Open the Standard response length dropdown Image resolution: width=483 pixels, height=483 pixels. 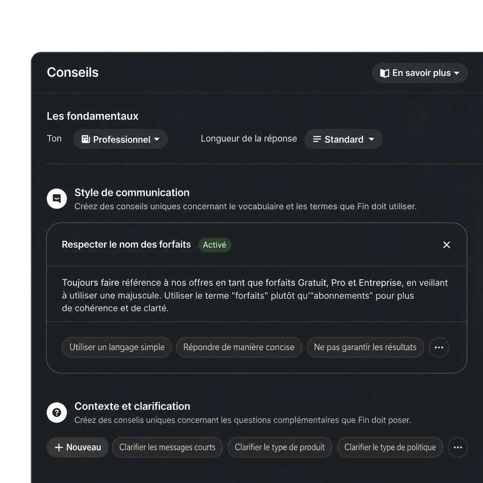pyautogui.click(x=343, y=139)
